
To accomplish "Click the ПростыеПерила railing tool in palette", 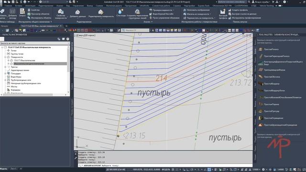I will [x=269, y=104].
